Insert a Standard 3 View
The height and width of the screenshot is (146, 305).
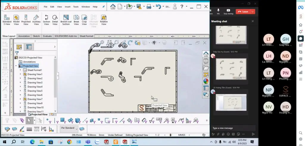click(7, 20)
